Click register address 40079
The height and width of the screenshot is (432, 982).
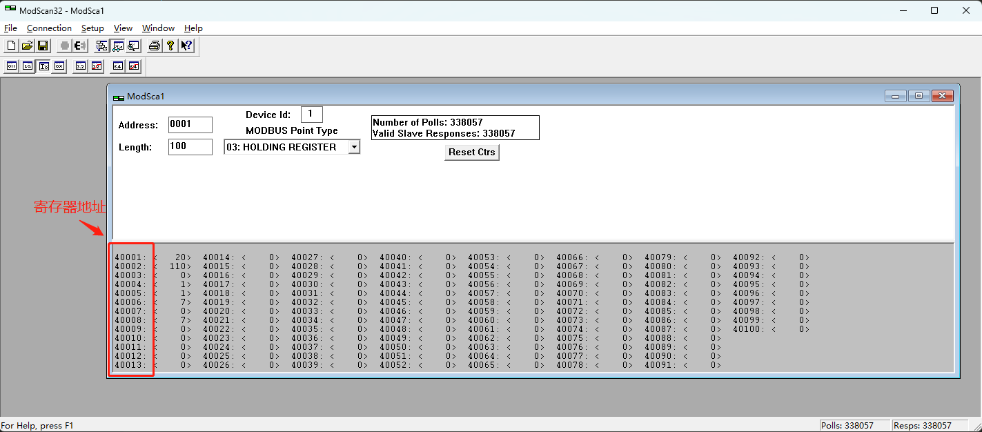point(658,257)
